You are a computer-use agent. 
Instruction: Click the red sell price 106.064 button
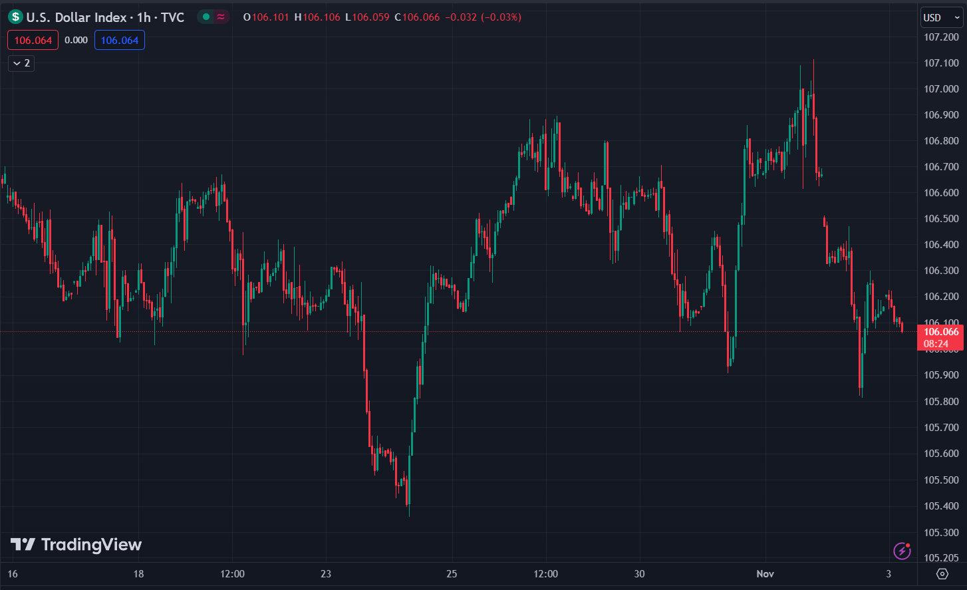[33, 41]
